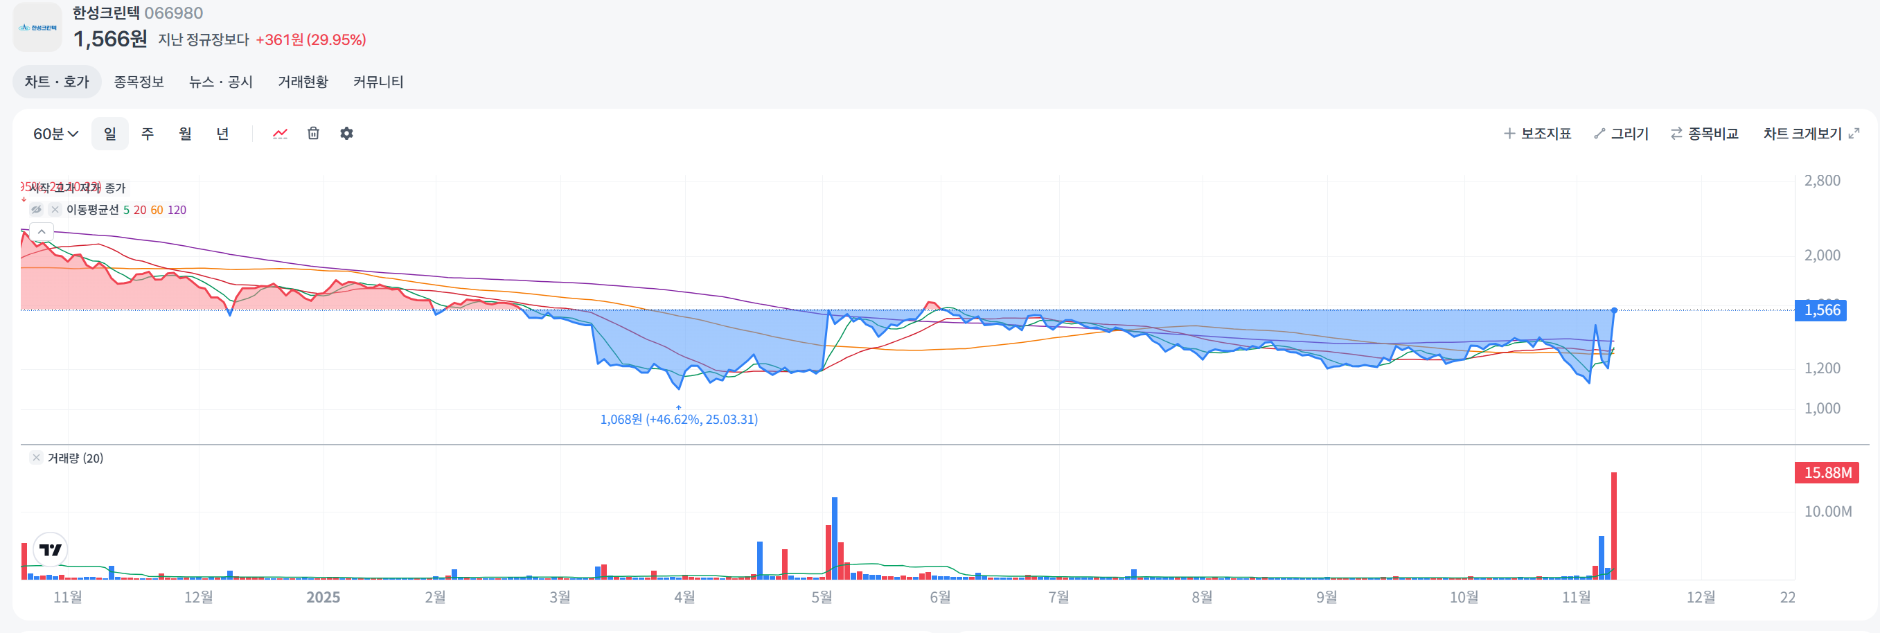1880x633 pixels.
Task: Click the 5-day moving average value
Action: [126, 210]
